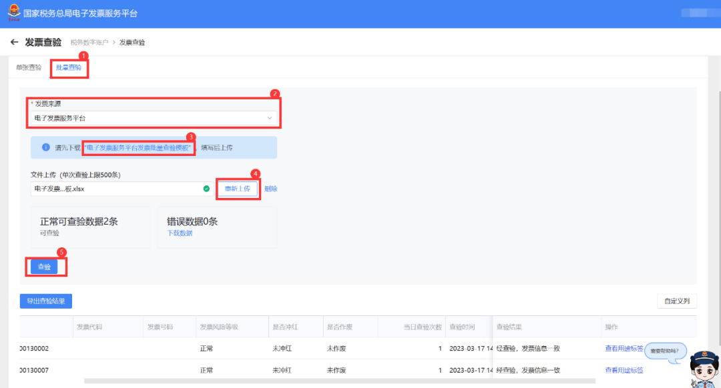Open 自定义列 column settings
Image resolution: width=721 pixels, height=388 pixels.
click(677, 301)
